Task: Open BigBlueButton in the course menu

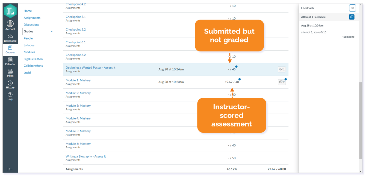Action: 33,59
